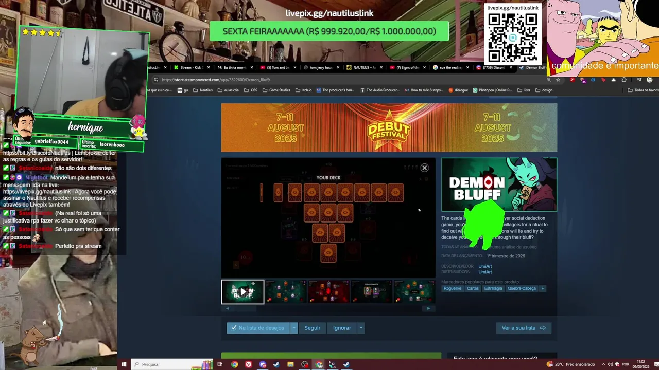The width and height of the screenshot is (659, 370).
Task: Click the Estratégia tag
Action: coord(493,288)
